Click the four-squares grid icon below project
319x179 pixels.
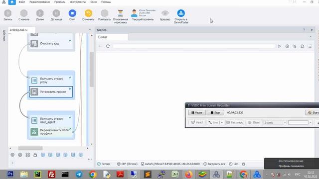pos(28,155)
